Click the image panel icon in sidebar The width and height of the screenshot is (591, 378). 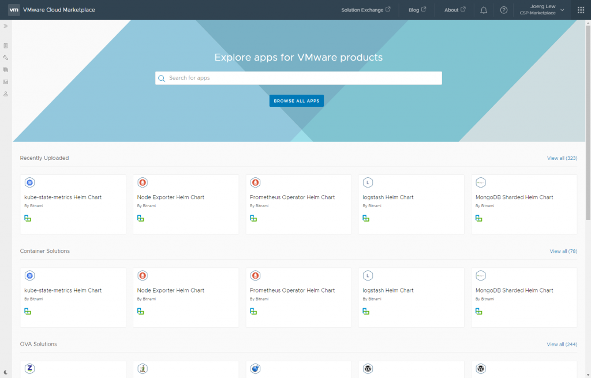pyautogui.click(x=6, y=81)
